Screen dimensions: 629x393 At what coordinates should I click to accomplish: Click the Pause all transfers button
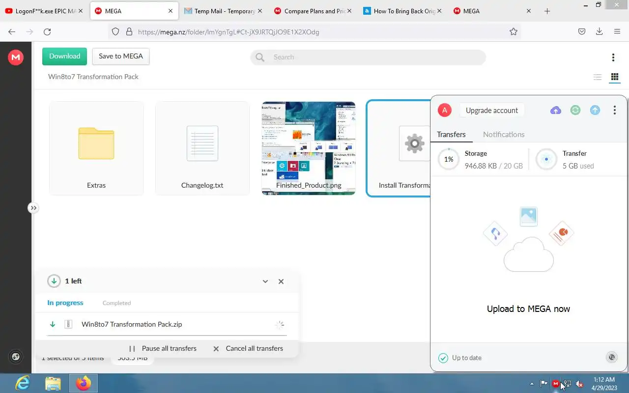(x=163, y=348)
